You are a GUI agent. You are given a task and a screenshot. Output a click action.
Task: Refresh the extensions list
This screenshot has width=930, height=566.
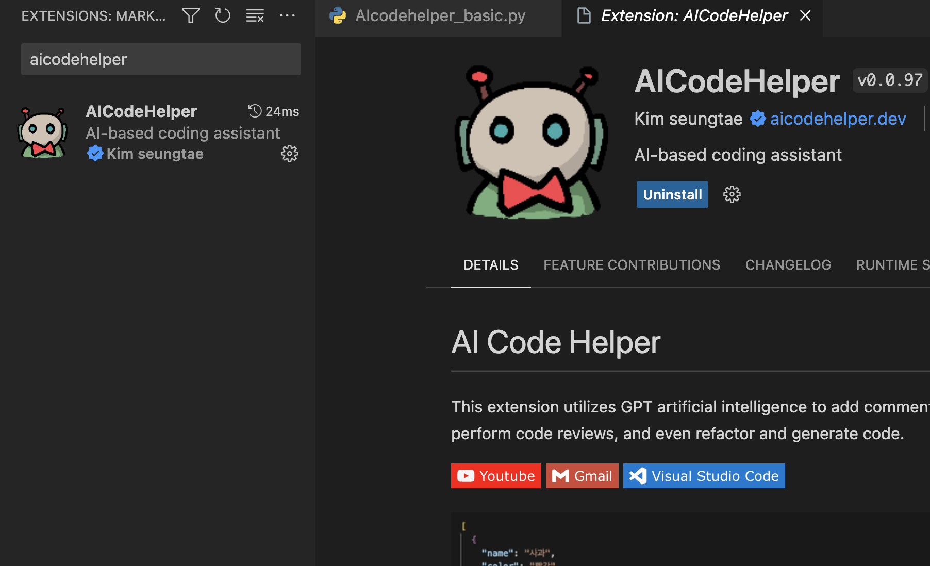pos(223,15)
